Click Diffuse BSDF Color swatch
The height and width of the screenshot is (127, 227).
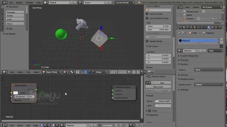tap(16, 93)
